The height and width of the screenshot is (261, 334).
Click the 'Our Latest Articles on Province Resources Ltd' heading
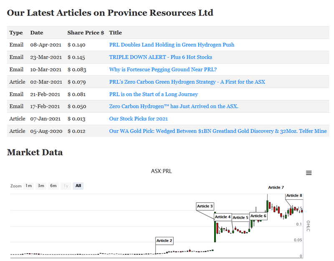110,13
